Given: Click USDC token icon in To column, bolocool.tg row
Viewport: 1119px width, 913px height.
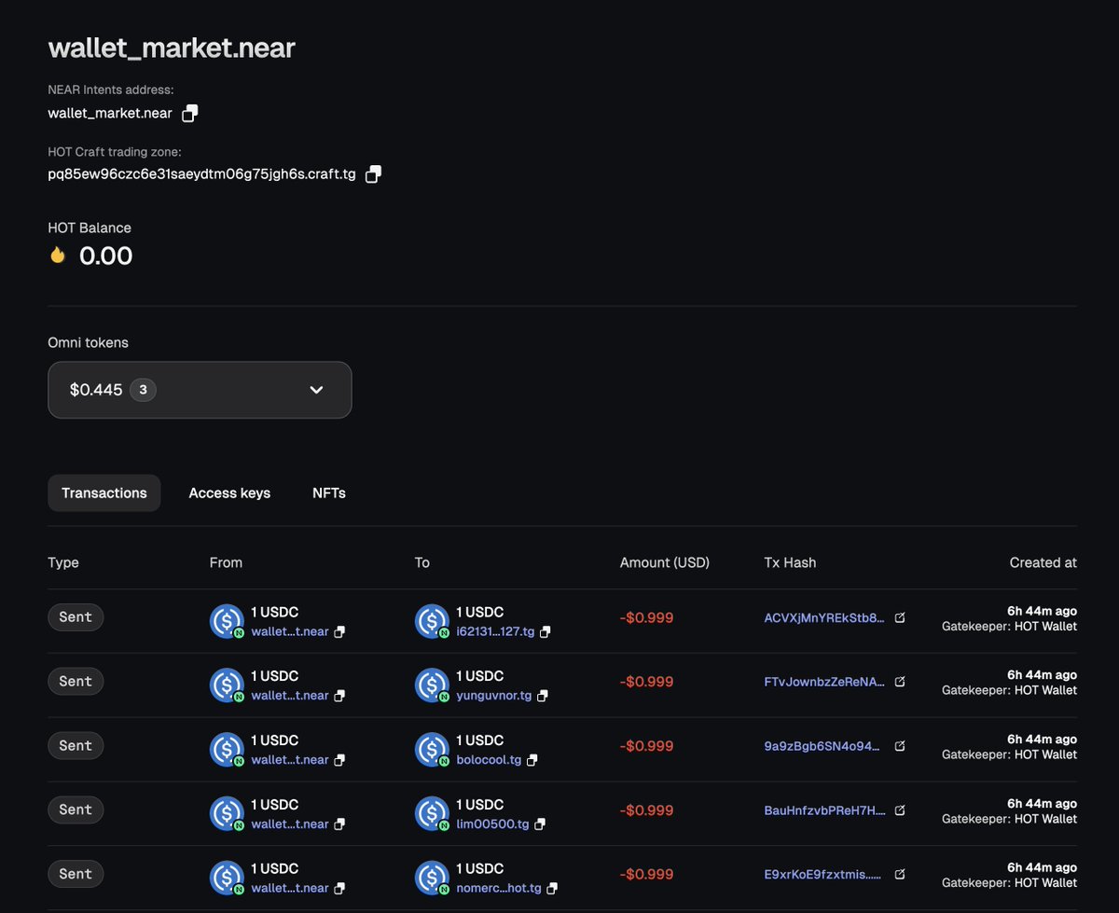Looking at the screenshot, I should click(x=432, y=751).
